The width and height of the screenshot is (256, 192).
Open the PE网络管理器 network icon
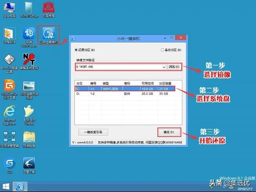10,140
